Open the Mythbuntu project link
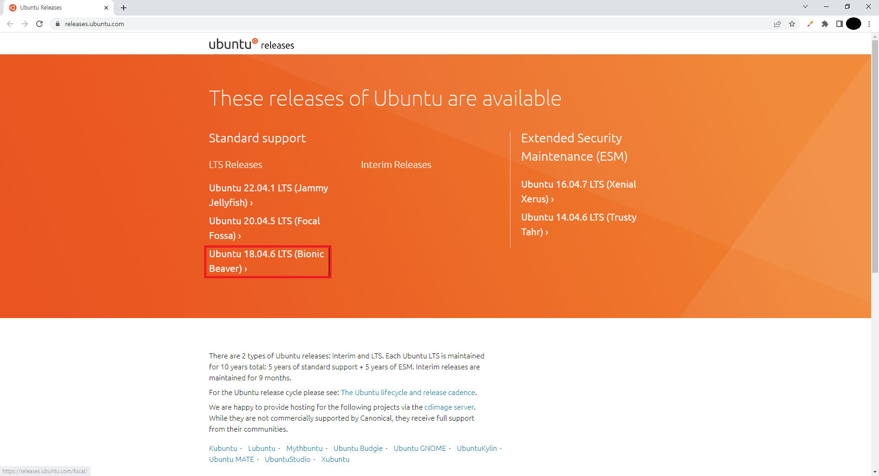The height and width of the screenshot is (476, 879). click(304, 449)
